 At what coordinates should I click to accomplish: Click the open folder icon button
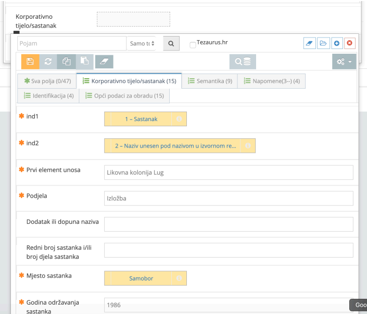point(323,43)
